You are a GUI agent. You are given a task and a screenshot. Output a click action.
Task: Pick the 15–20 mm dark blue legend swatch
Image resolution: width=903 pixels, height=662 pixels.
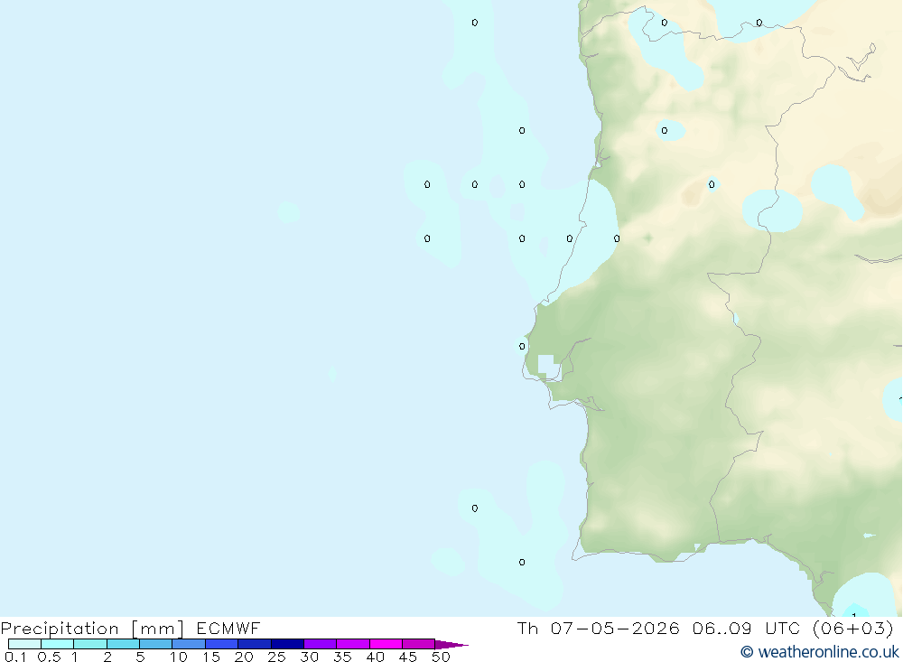221,644
